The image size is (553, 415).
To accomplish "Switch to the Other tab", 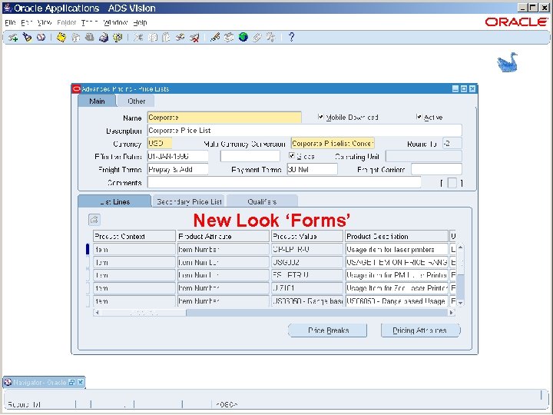I will click(136, 101).
